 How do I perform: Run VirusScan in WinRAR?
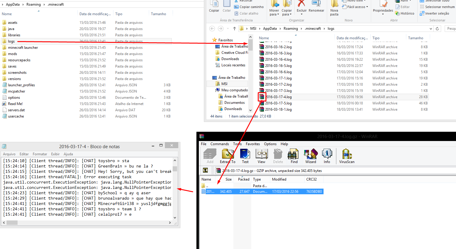point(347,156)
